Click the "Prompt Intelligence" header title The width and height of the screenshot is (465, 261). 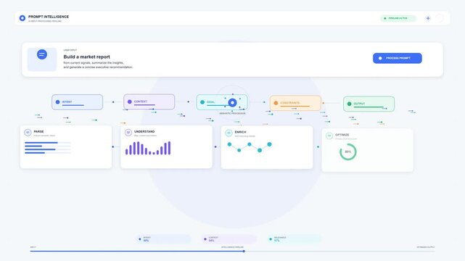(49, 17)
